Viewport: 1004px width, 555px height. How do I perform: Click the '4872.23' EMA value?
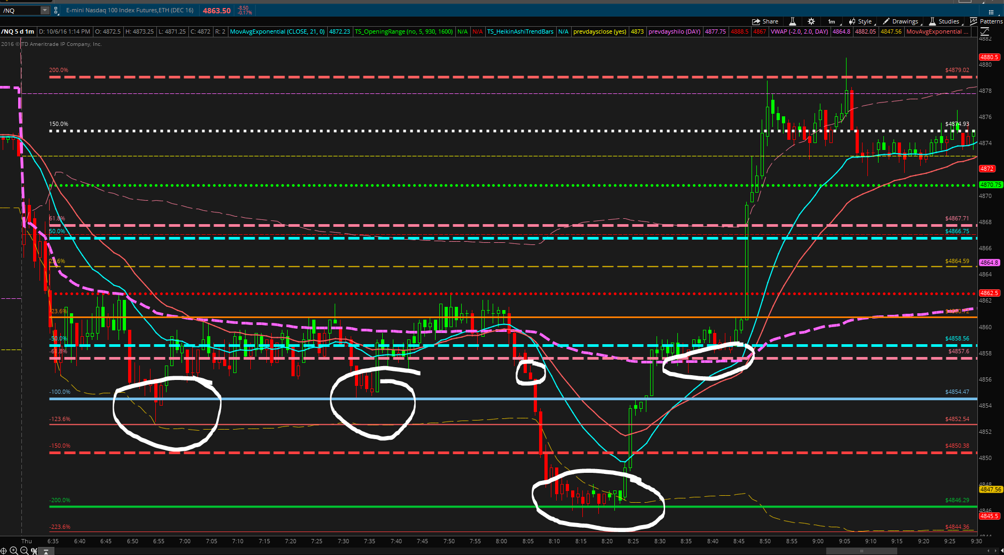coord(339,31)
